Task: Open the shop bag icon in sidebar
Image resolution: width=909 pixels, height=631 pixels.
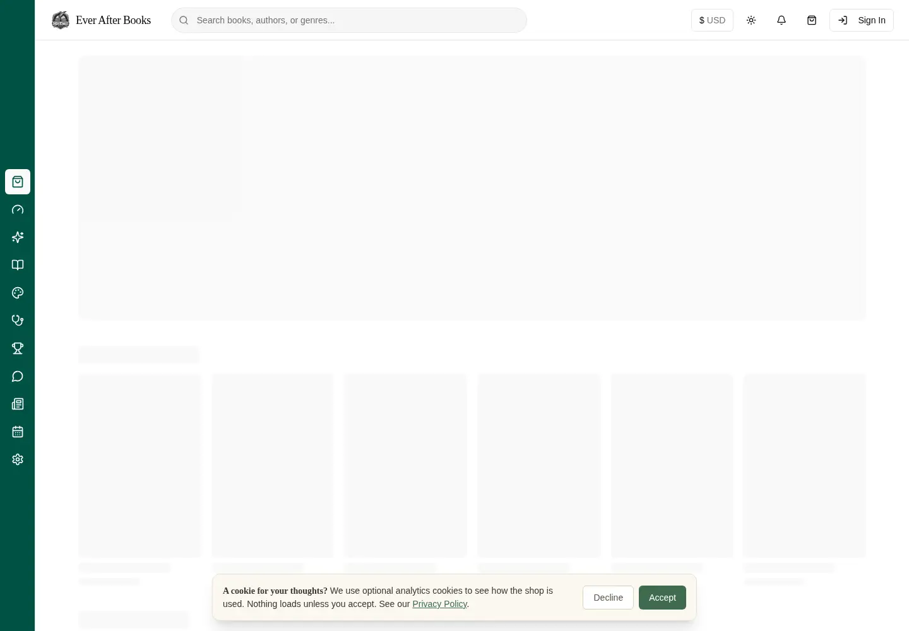Action: click(18, 182)
